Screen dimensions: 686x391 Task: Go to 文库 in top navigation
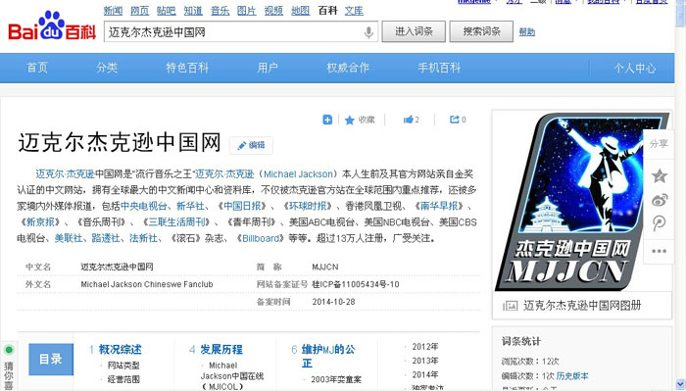click(x=354, y=11)
